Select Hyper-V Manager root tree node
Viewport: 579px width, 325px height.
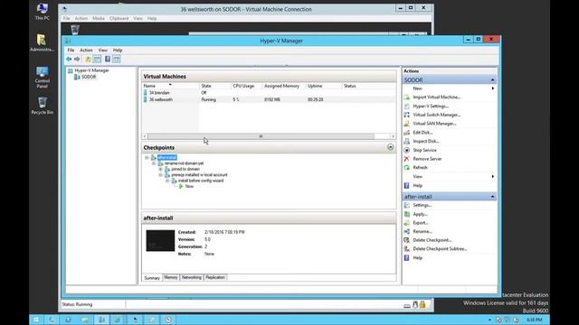91,70
